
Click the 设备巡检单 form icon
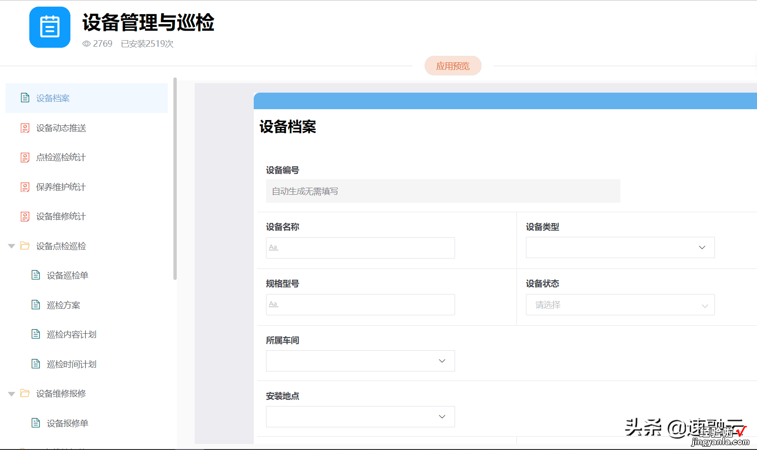35,275
